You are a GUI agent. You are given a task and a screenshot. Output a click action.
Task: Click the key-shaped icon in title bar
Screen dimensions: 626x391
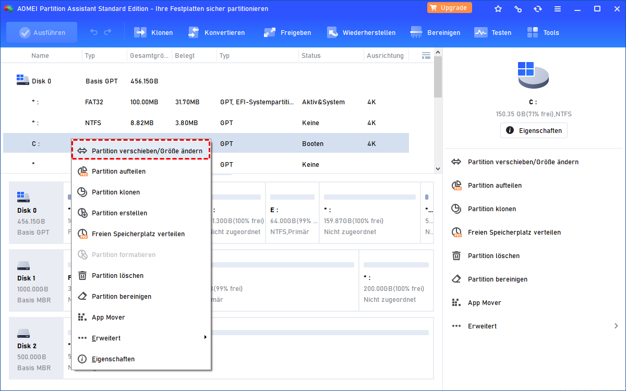click(x=518, y=9)
